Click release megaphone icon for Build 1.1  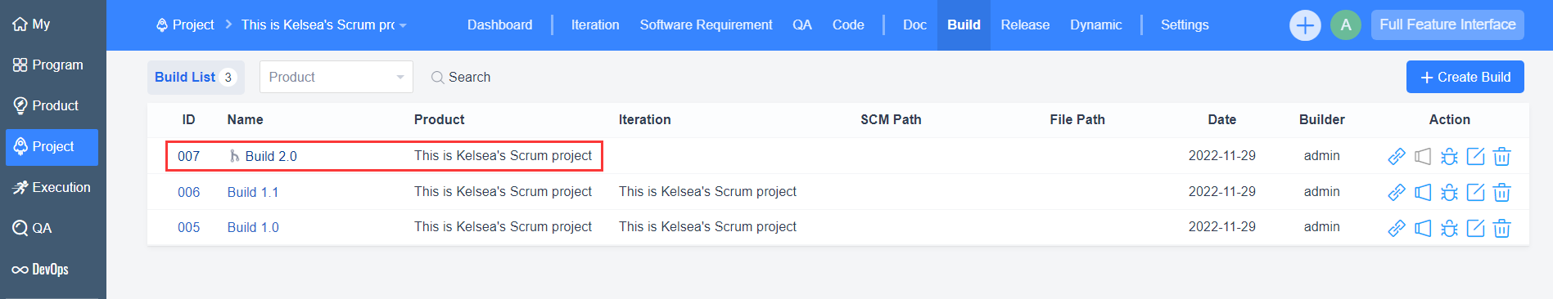[1423, 192]
